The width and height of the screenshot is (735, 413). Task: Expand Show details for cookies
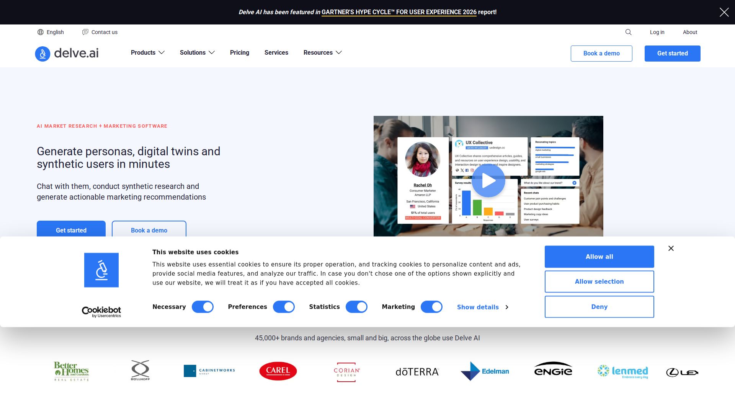483,307
